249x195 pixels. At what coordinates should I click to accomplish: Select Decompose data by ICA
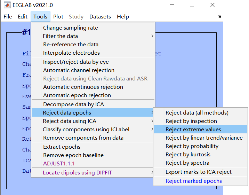point(93,104)
